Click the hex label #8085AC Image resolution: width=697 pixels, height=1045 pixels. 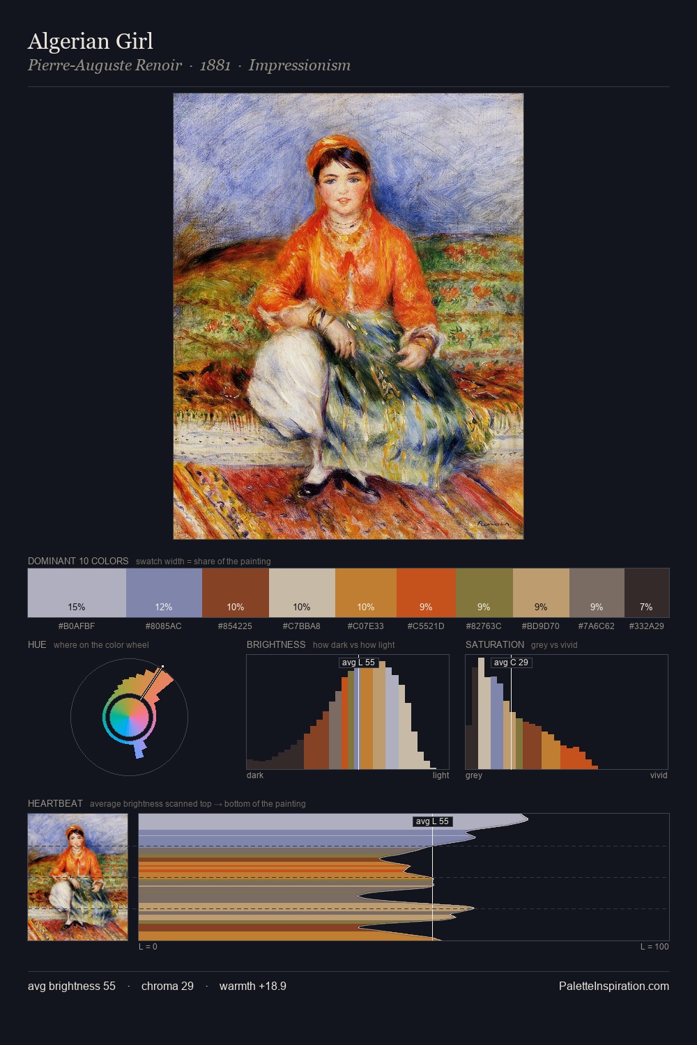(164, 626)
